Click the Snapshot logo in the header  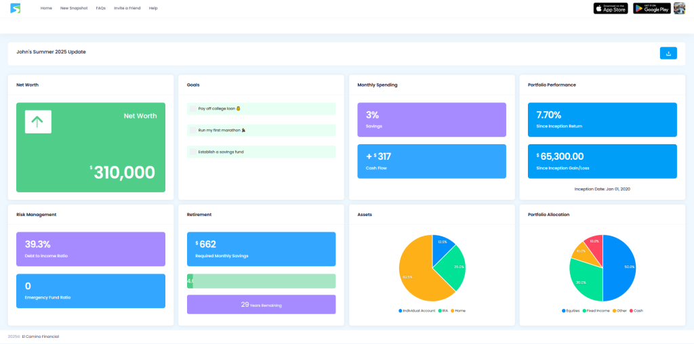15,8
